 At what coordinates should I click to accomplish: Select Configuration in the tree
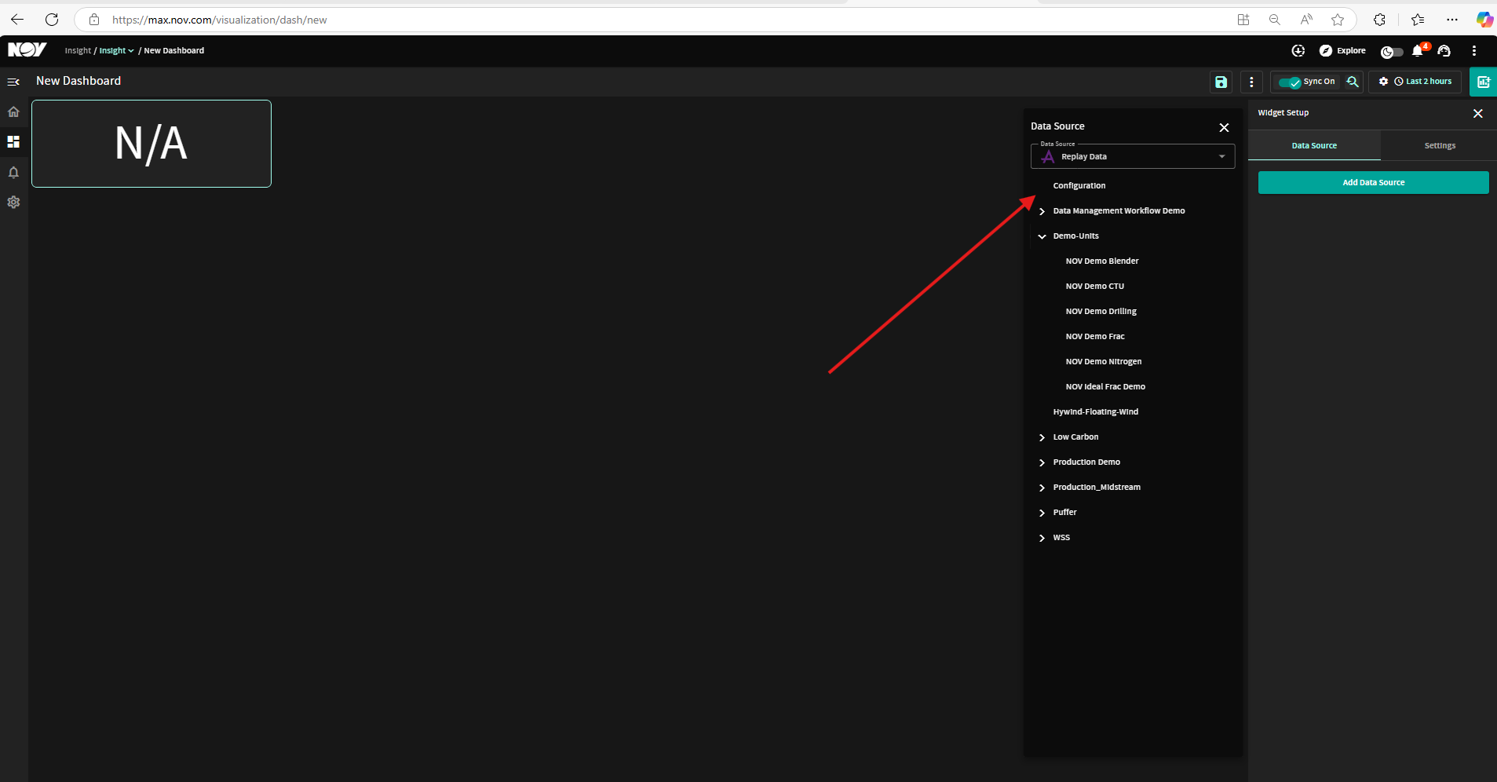tap(1079, 186)
